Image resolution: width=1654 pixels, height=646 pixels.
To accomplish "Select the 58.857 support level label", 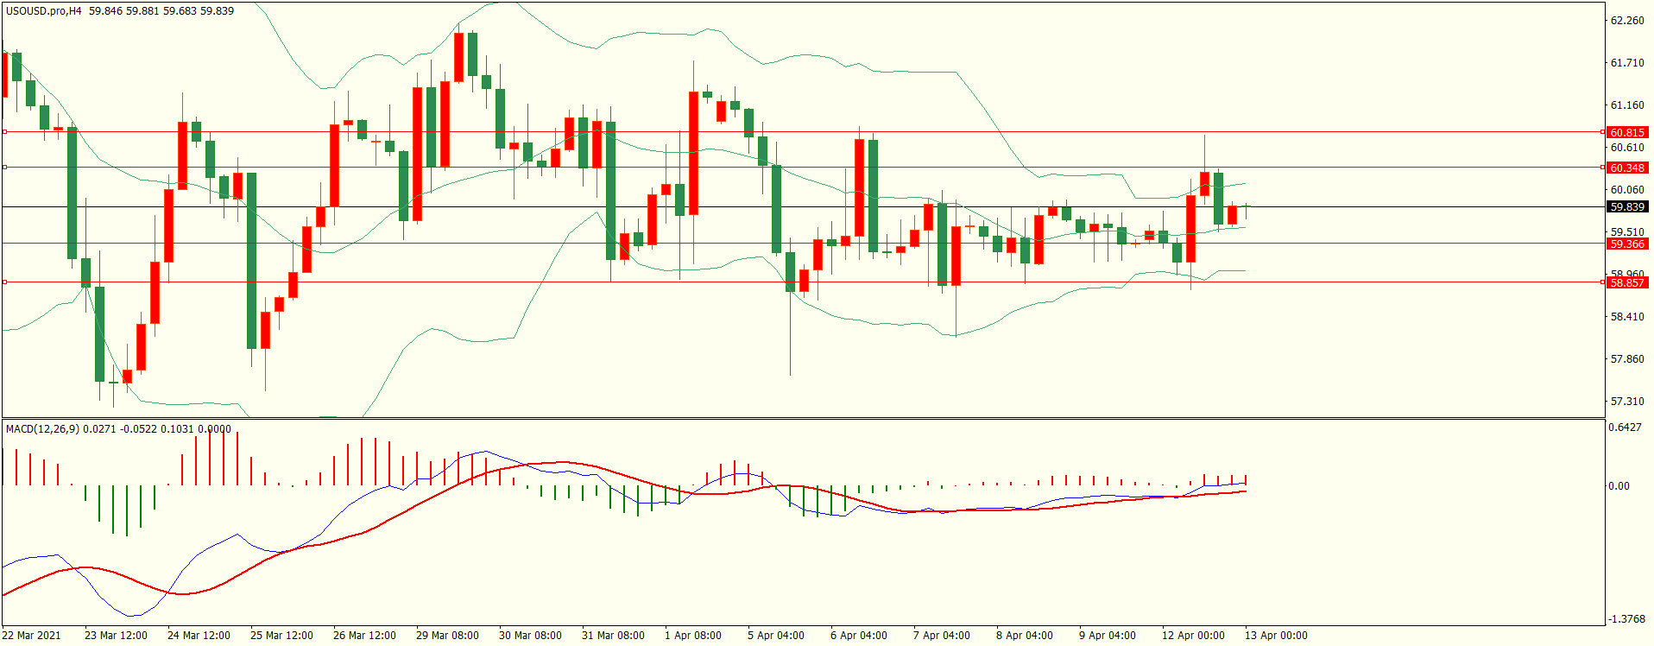I will (x=1626, y=282).
